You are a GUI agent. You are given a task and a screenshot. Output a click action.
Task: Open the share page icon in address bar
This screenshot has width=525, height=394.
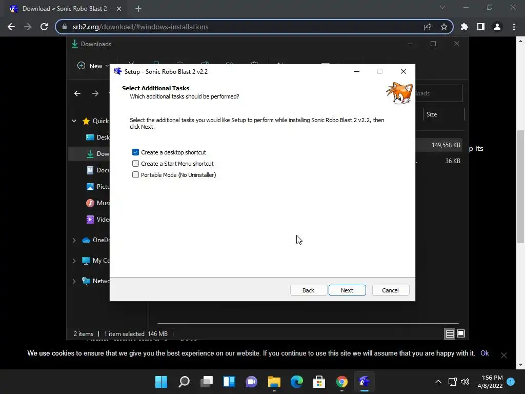427,27
